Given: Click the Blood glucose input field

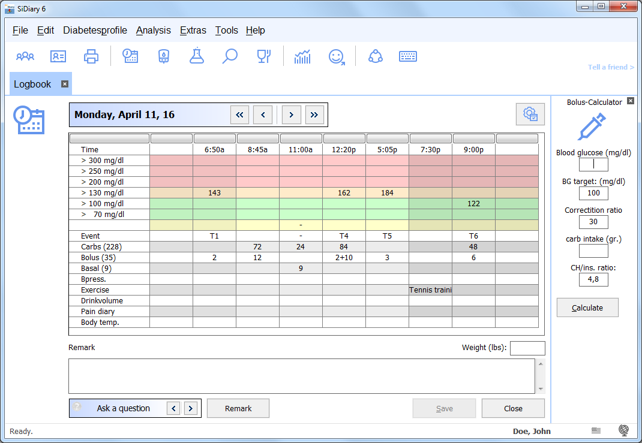Looking at the screenshot, I should pyautogui.click(x=593, y=164).
